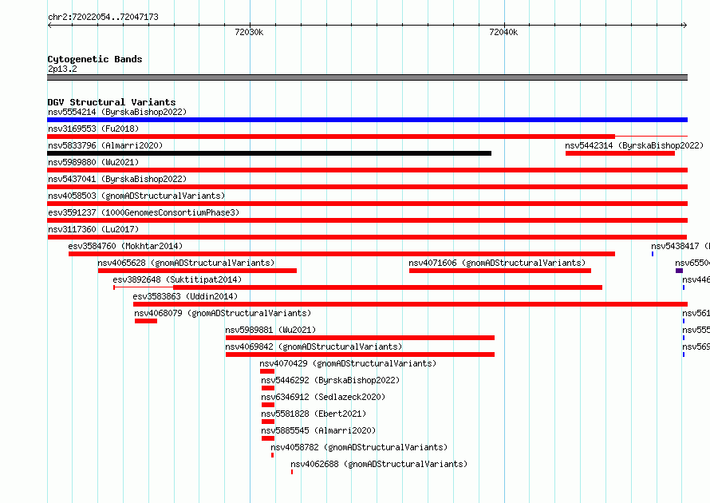Open nsv4058782 (gnomADStructuralVariants) label
The height and width of the screenshot is (503, 710).
(359, 447)
